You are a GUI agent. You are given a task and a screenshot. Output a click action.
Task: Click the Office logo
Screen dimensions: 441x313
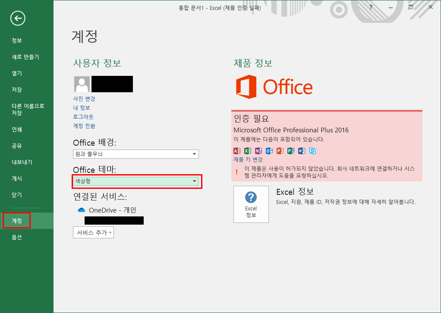274,87
